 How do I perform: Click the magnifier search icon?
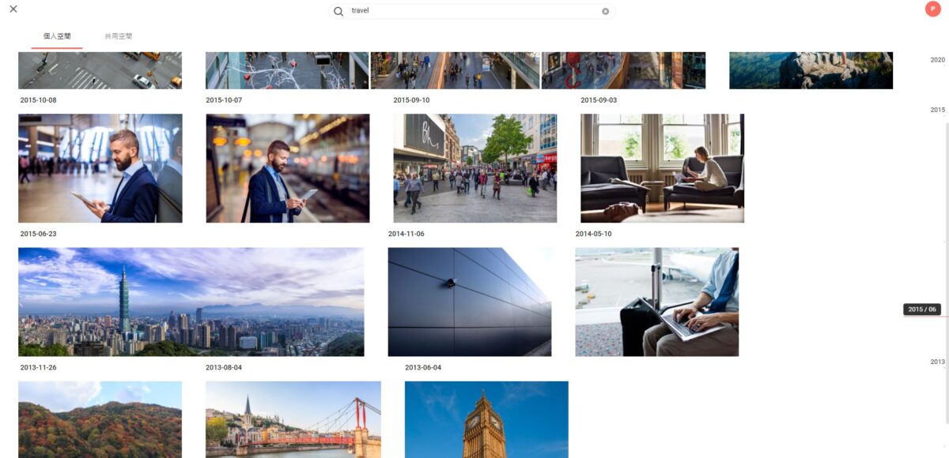click(x=338, y=11)
